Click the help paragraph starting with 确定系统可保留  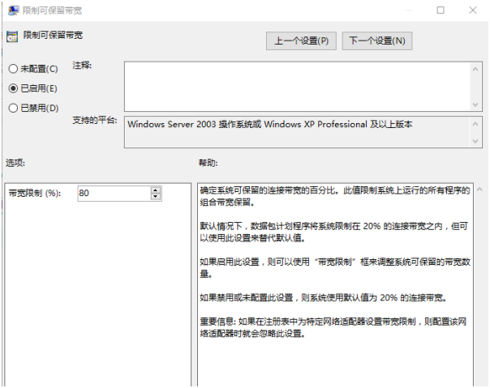[335, 196]
